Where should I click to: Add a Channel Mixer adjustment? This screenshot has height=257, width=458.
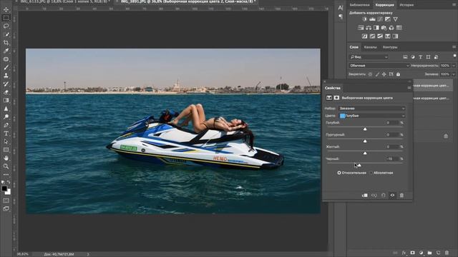[x=391, y=28]
